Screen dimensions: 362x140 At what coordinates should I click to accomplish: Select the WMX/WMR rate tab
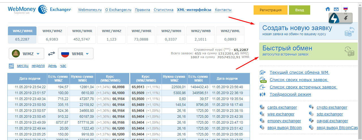point(82,35)
